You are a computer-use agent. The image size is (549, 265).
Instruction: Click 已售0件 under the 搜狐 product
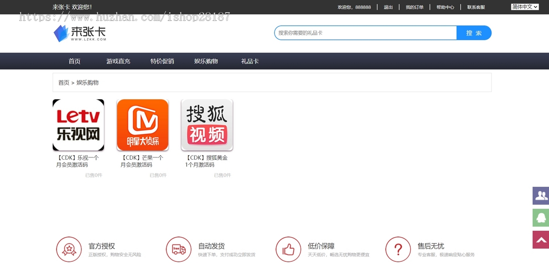(x=223, y=175)
